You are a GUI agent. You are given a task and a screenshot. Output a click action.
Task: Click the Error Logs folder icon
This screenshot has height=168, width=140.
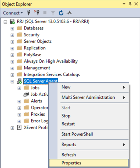coord(26,121)
